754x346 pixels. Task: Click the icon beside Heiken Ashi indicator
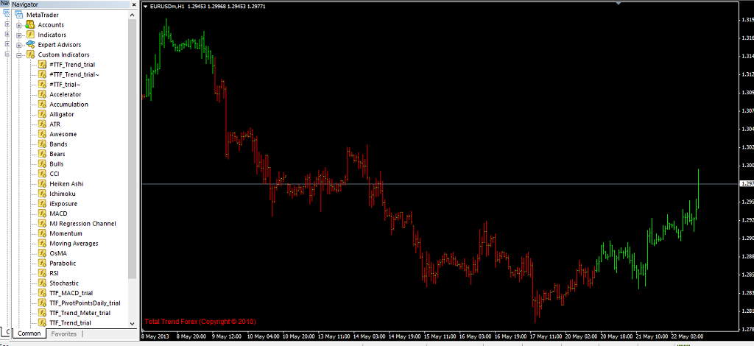pos(42,183)
